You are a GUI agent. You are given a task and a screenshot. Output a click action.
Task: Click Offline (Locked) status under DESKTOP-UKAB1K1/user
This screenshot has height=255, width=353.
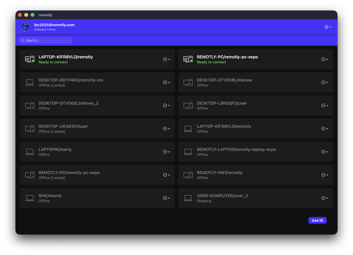(x=52, y=132)
